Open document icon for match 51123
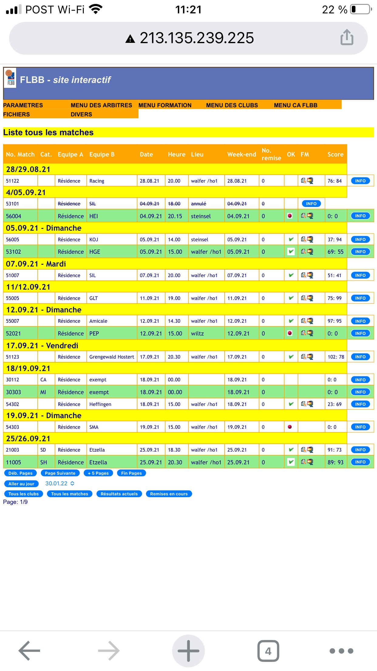Screen dimensions: 377x671 (x=303, y=356)
